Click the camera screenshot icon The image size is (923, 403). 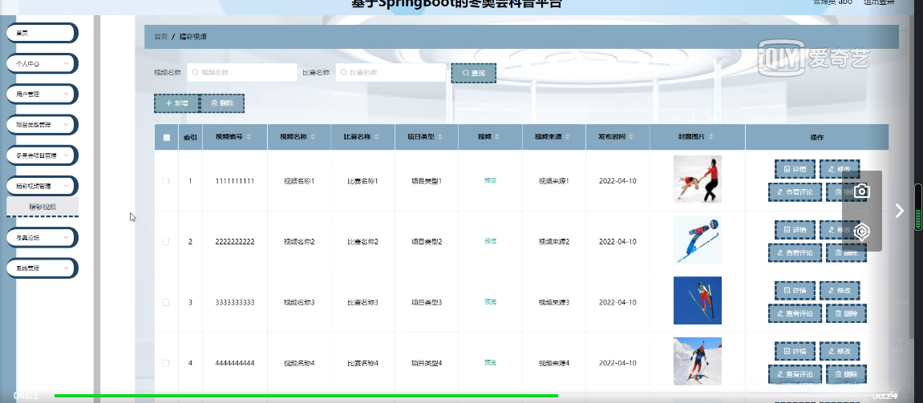[x=862, y=191]
